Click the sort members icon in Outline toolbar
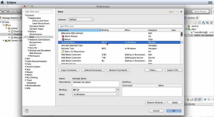 (x=203, y=23)
